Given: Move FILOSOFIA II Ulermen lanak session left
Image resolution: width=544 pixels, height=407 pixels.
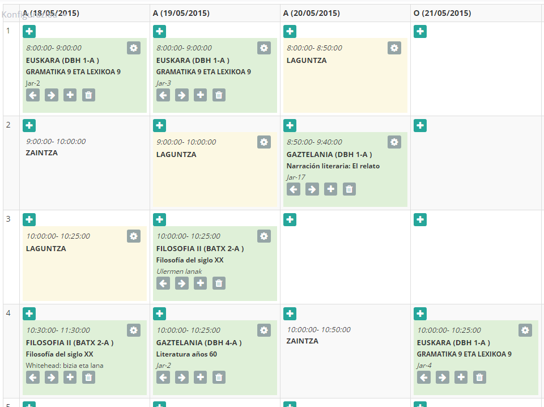Looking at the screenshot, I should click(x=163, y=283).
